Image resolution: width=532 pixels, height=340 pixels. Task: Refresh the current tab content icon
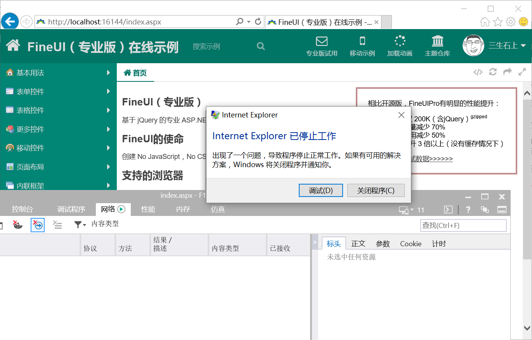point(493,72)
